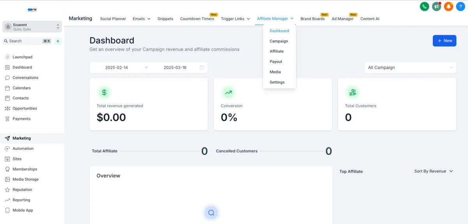Image resolution: width=468 pixels, height=224 pixels.
Task: Open the Content AI tab
Action: point(370,19)
